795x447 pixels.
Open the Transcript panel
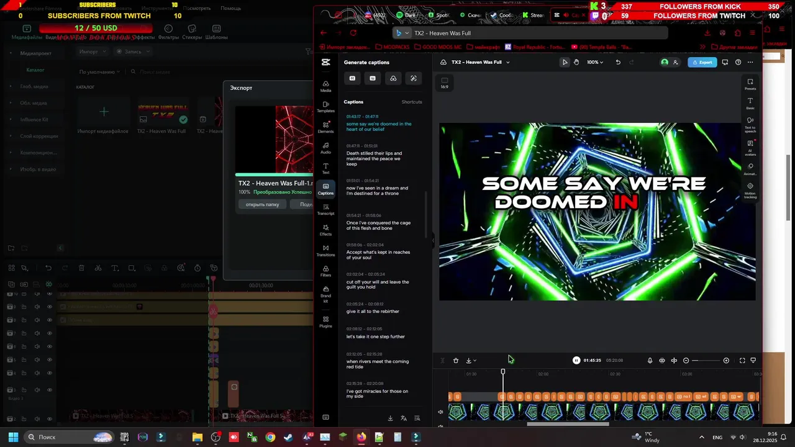(x=325, y=209)
